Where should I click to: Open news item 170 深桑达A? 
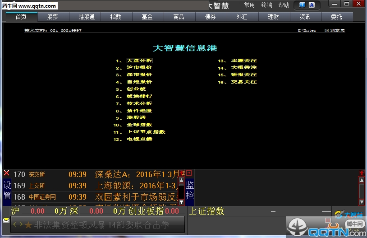point(95,174)
